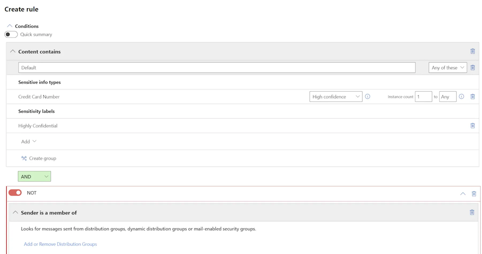Collapse the Content contains section
Screen dimensions: 482x254
[x=13, y=51]
